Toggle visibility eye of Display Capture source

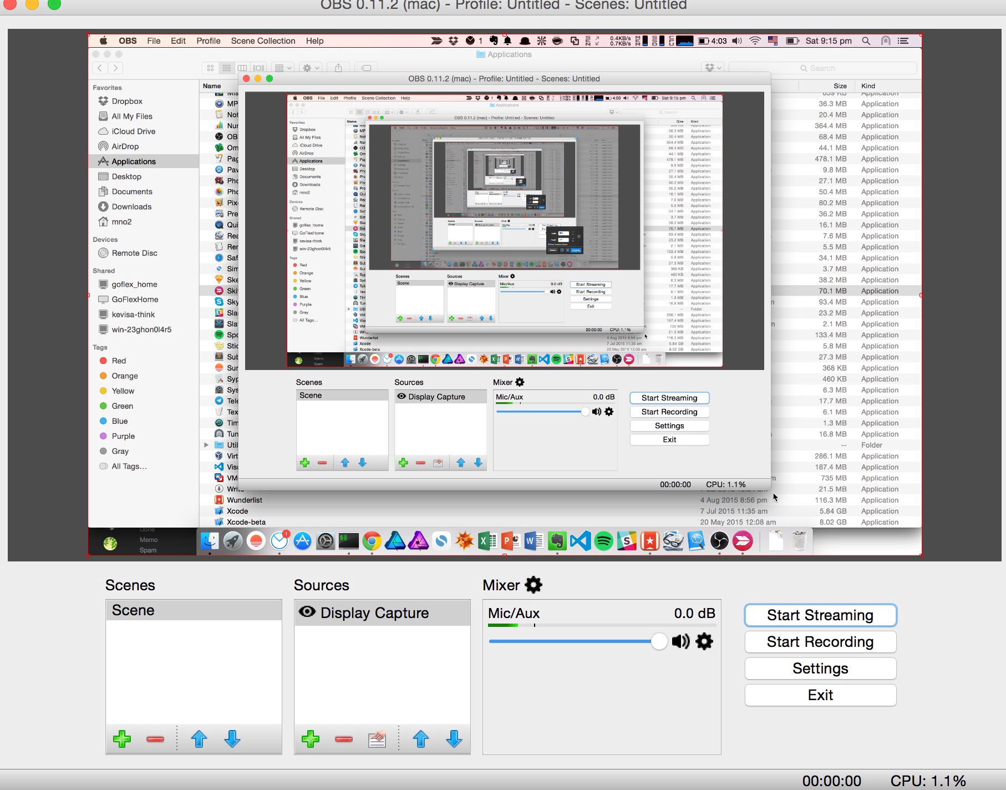pos(307,612)
